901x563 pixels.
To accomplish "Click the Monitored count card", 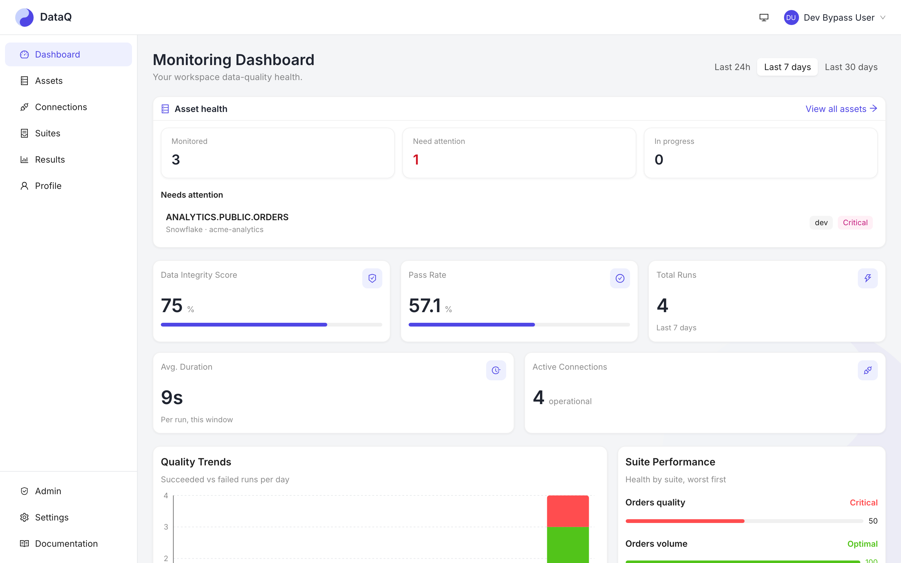I will [x=277, y=153].
